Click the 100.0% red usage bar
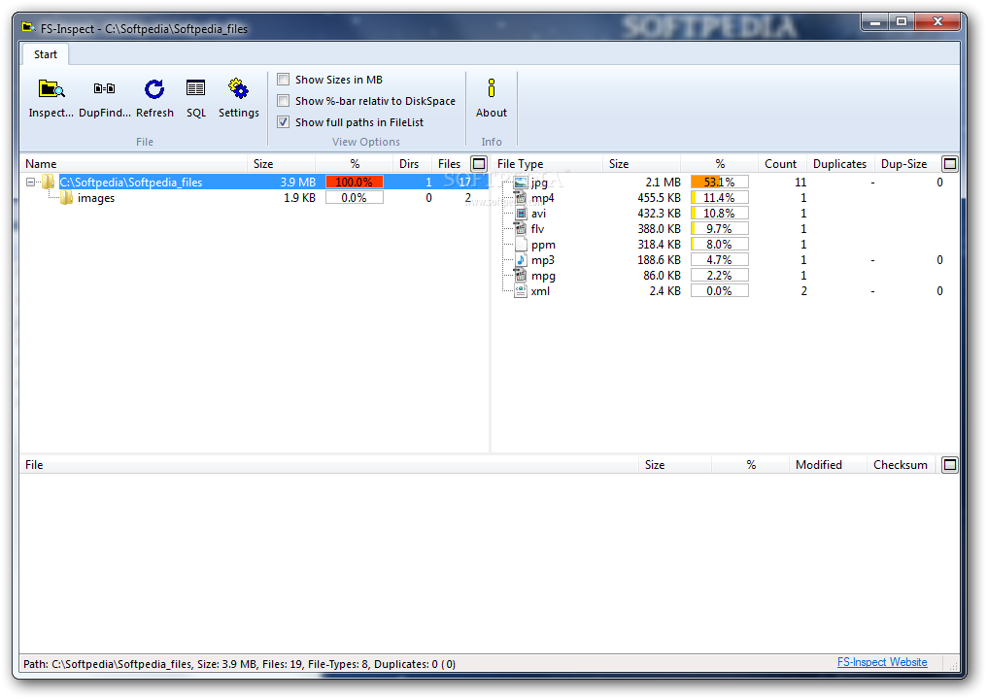The width and height of the screenshot is (987, 699). 355,183
